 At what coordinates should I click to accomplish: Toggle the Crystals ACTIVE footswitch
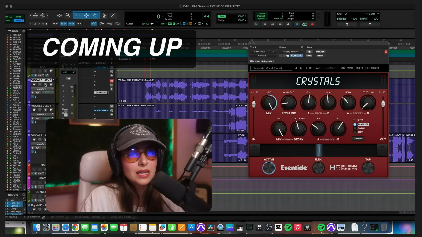(269, 168)
